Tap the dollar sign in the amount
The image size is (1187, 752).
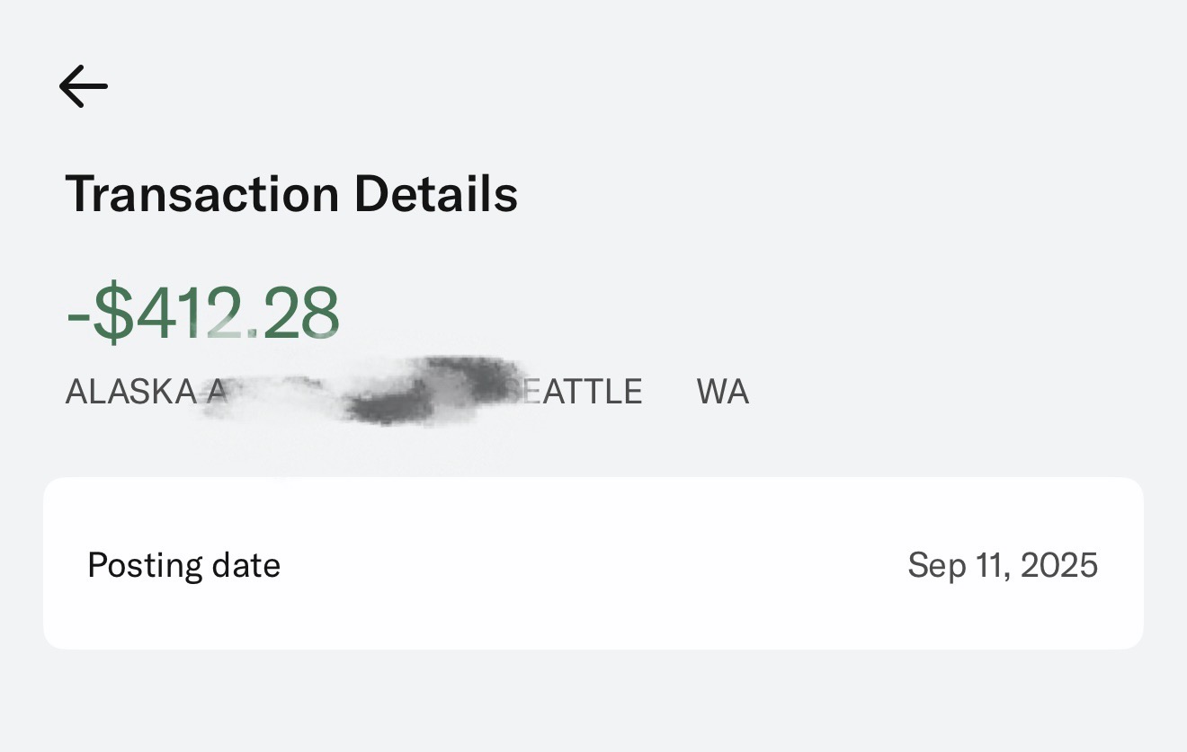click(112, 314)
